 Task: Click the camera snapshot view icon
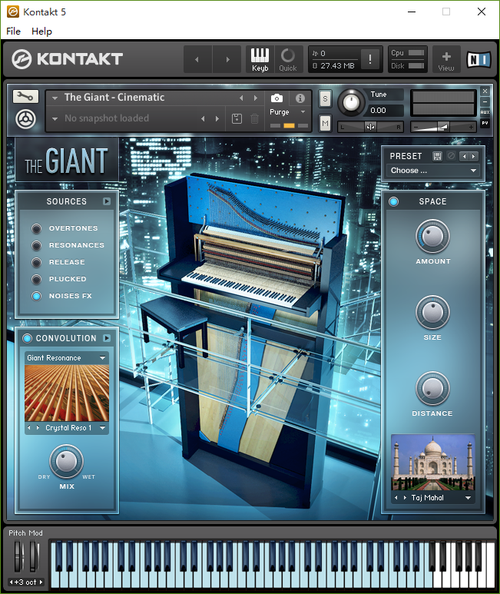tap(276, 98)
